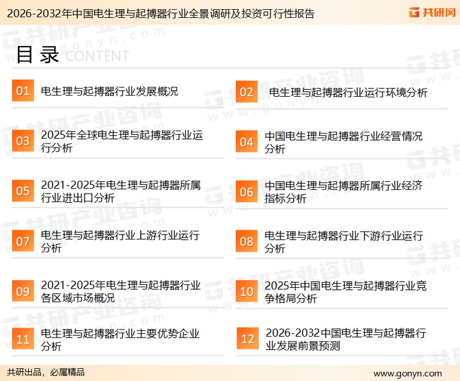This screenshot has height=381, width=460.
Task: Select the orange 03 chapter number badge
Action: [x=23, y=141]
